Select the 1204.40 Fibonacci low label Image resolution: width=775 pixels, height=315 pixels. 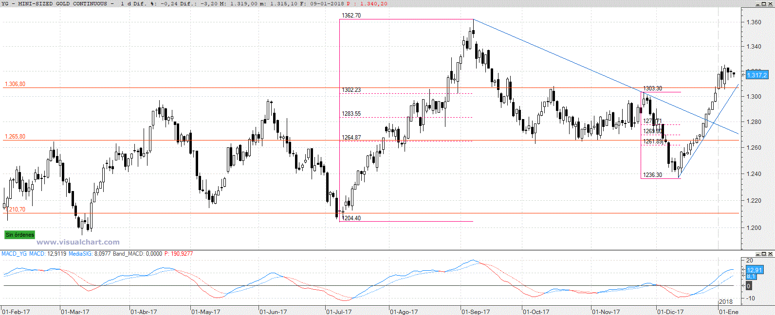[351, 218]
